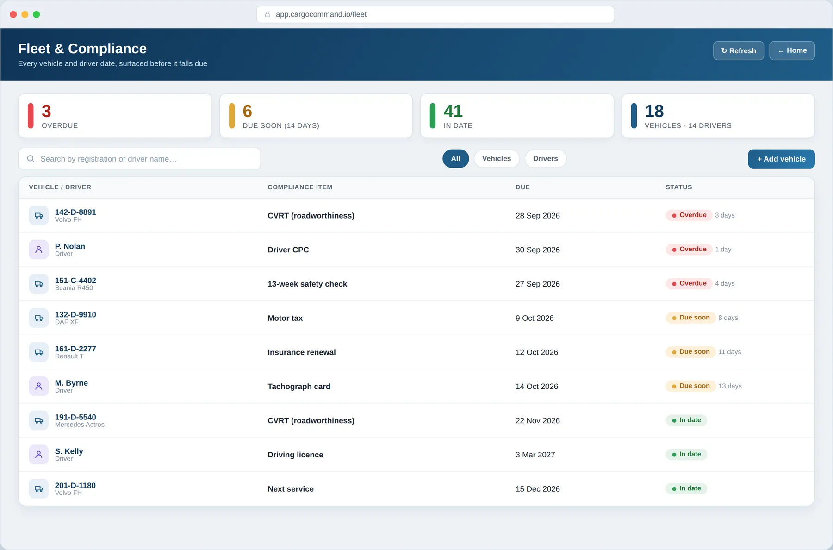
Task: Click the Compliance Item column header
Action: (x=300, y=187)
